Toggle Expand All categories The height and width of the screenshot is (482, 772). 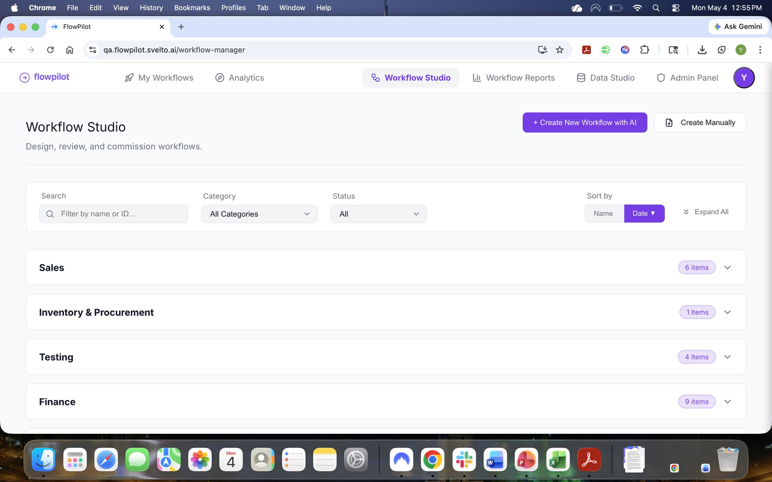[705, 212]
